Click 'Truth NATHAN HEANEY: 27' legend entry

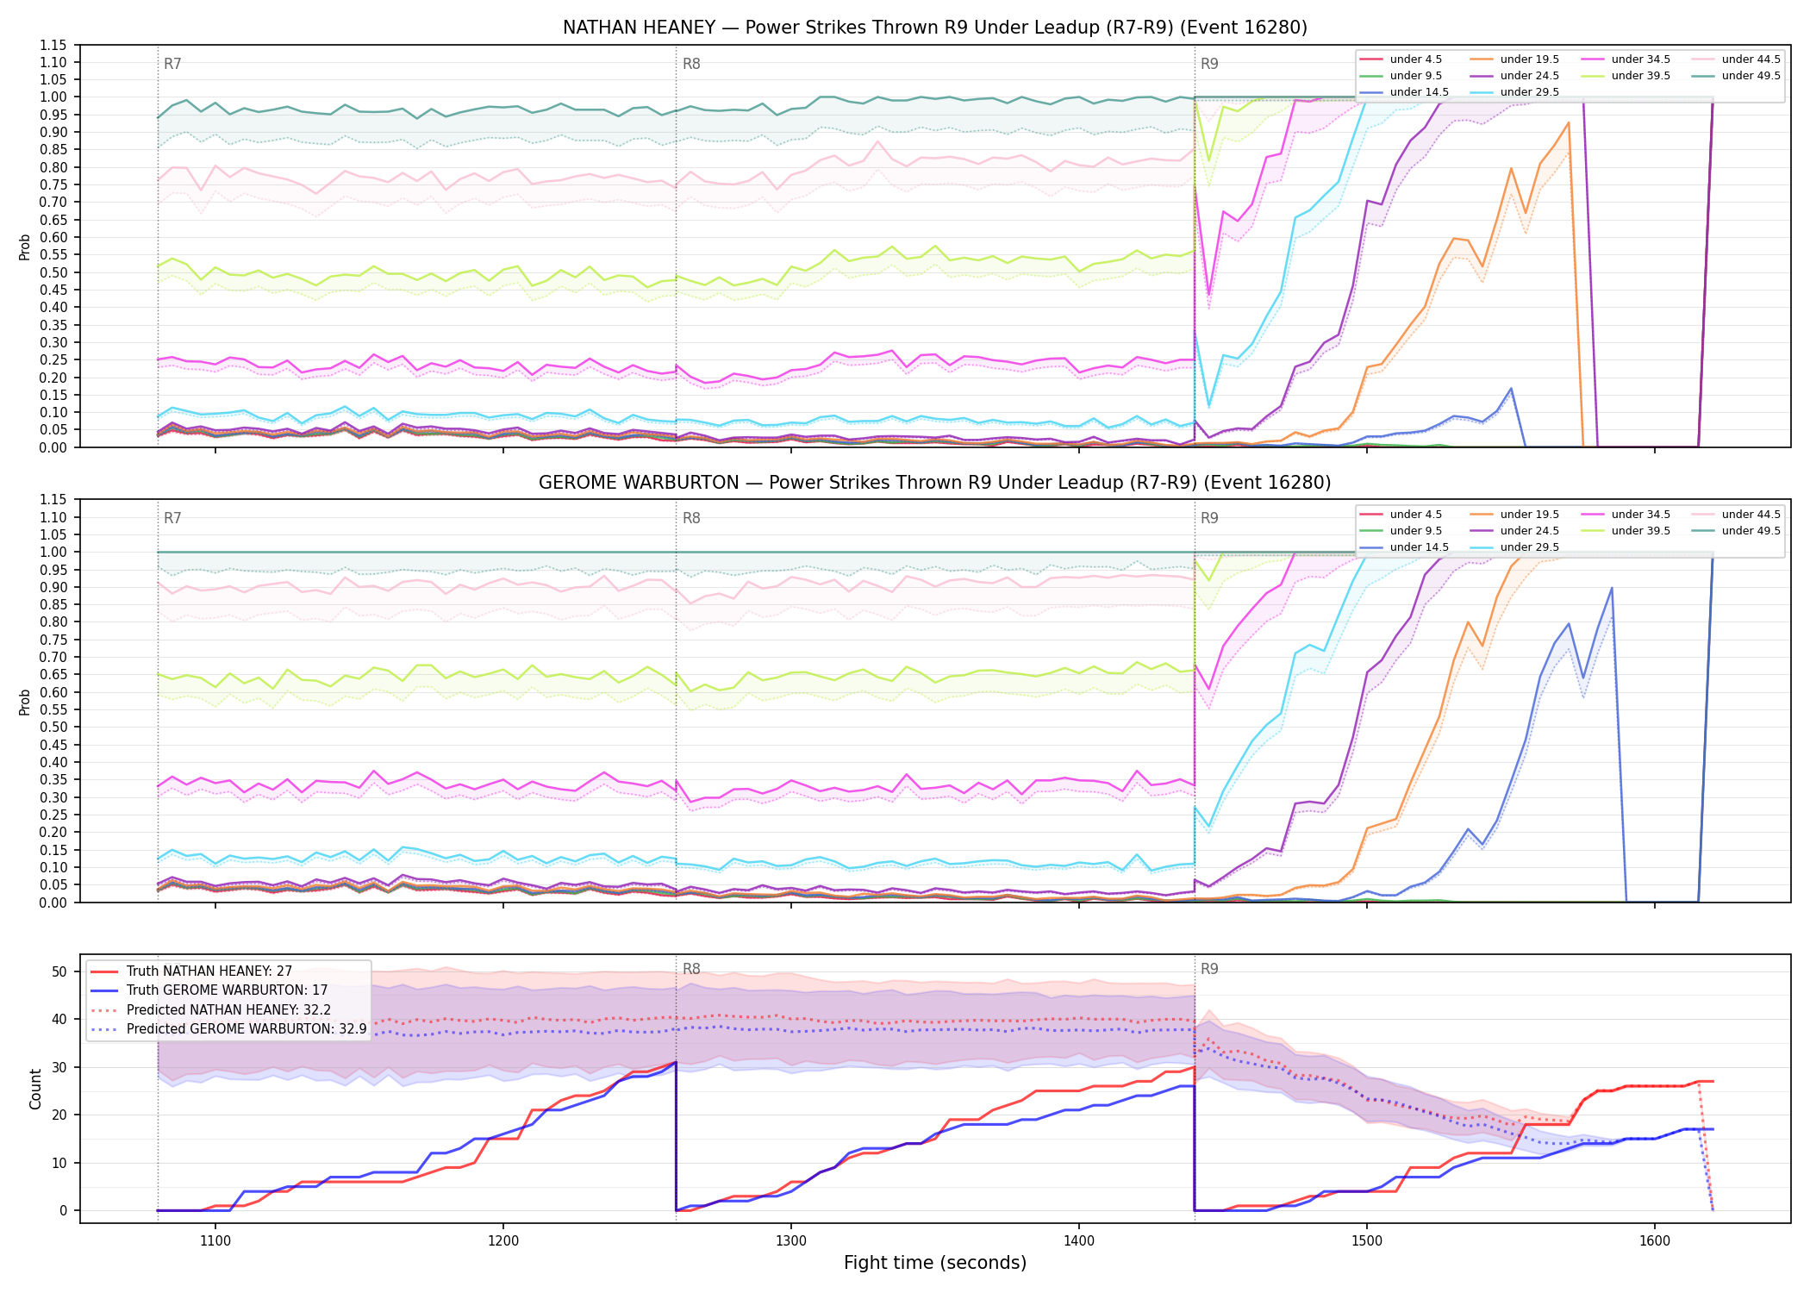coord(191,971)
